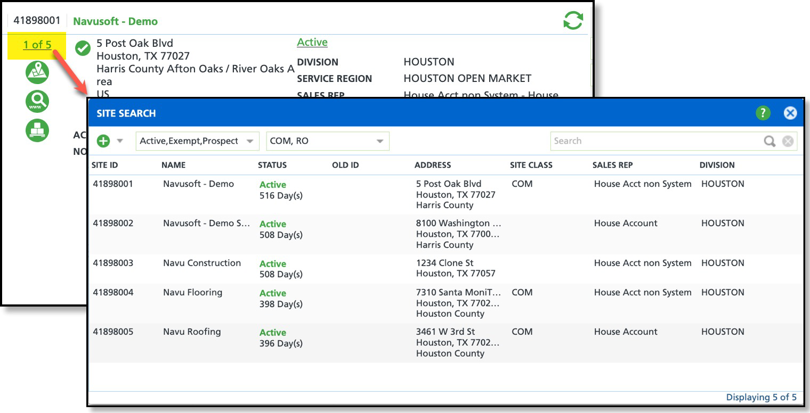
Task: Click the green pallet boxes icon
Action: tap(37, 130)
